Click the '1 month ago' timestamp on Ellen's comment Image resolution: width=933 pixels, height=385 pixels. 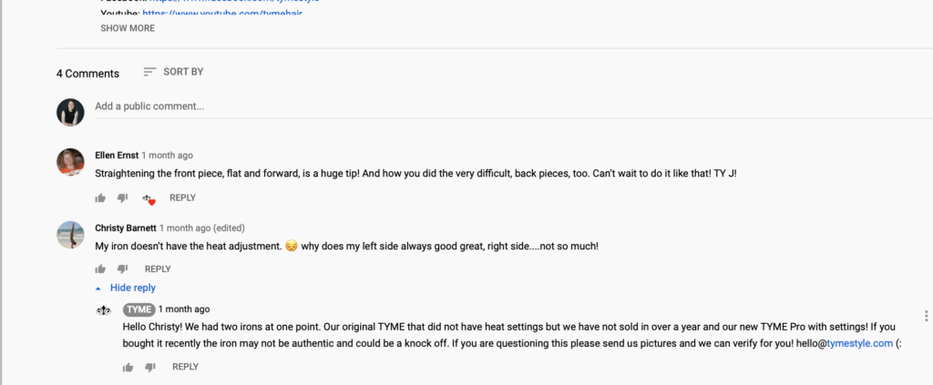(x=167, y=156)
